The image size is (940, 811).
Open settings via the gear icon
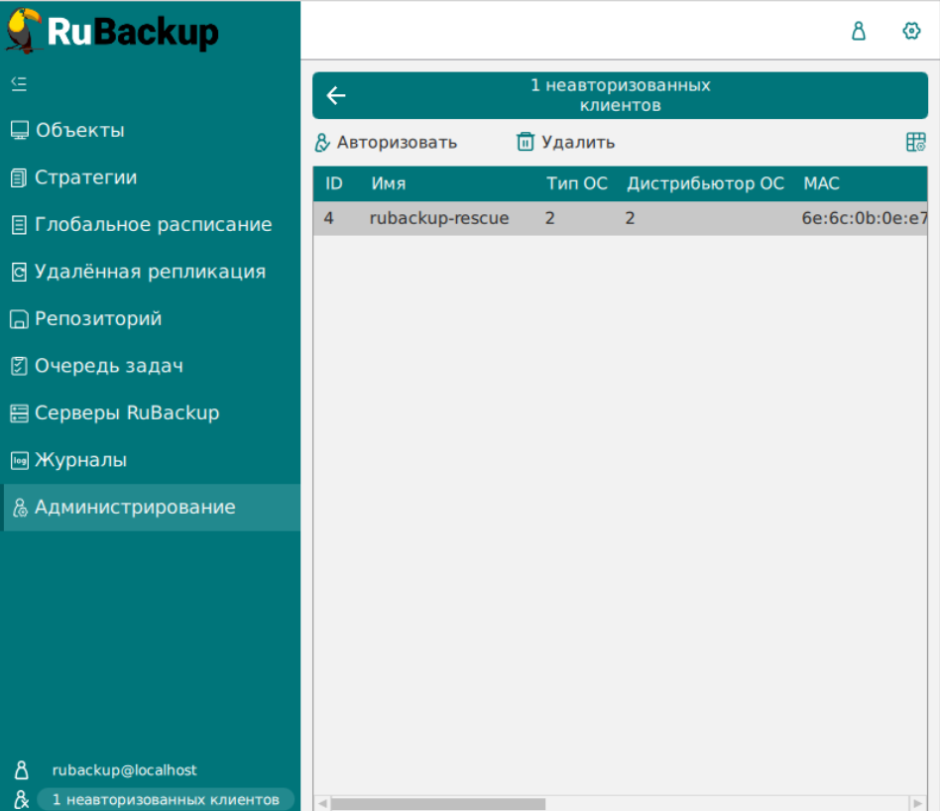click(x=911, y=32)
